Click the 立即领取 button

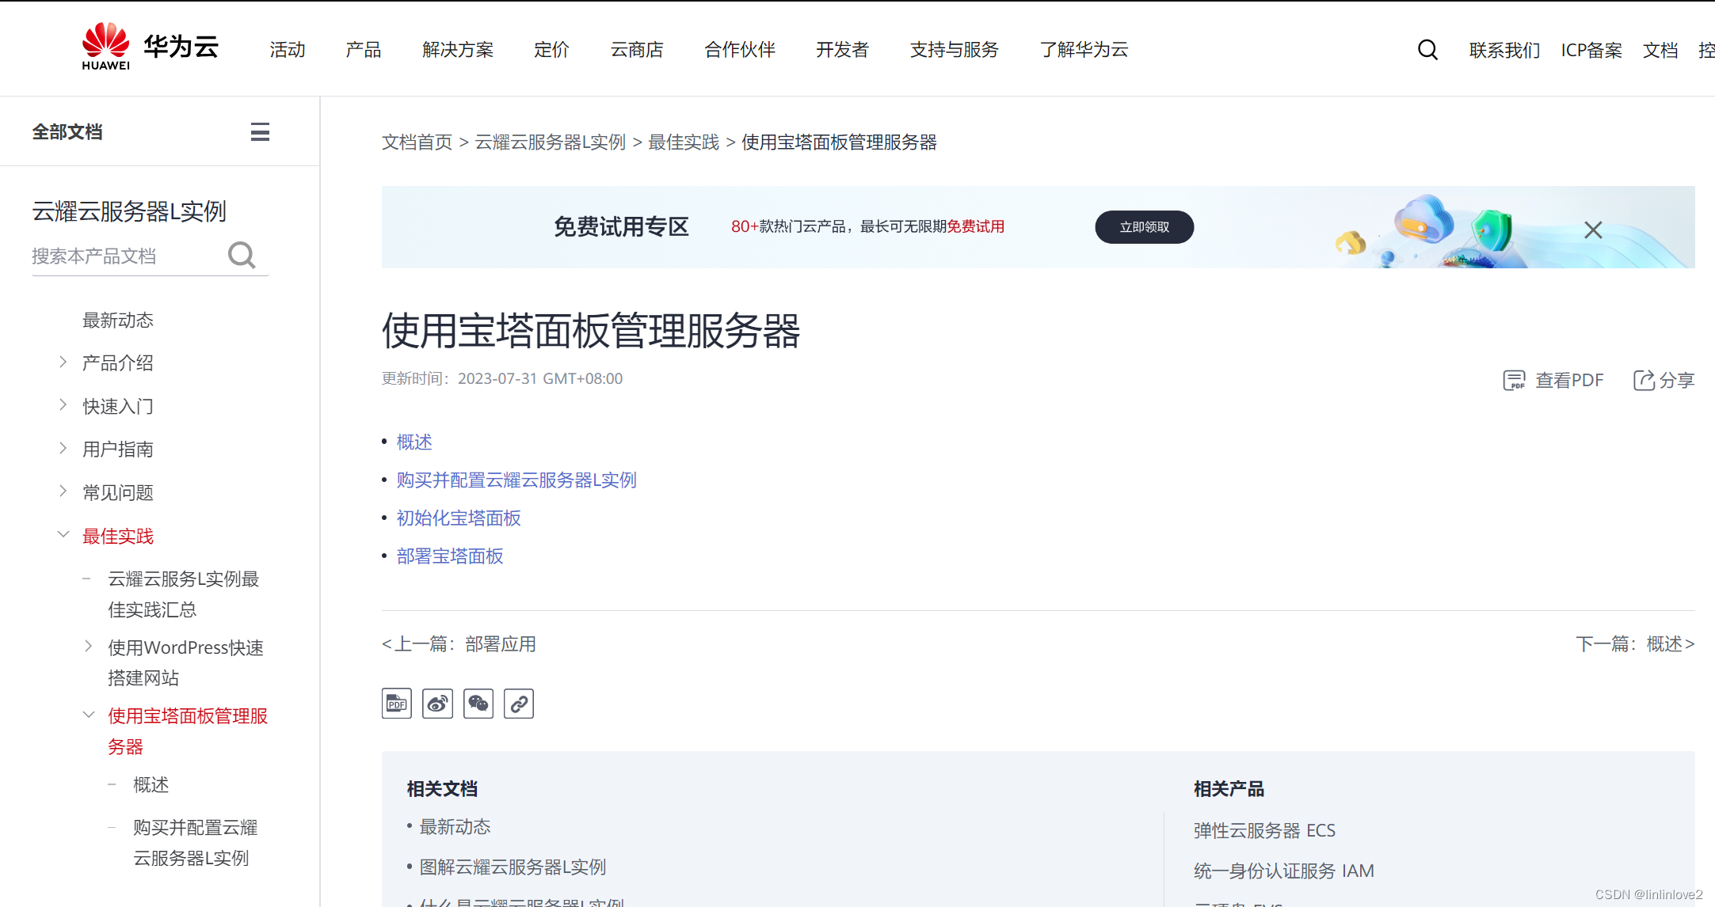(x=1144, y=227)
